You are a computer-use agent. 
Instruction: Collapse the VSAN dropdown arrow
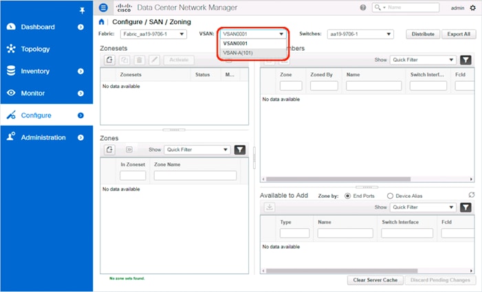pos(281,34)
